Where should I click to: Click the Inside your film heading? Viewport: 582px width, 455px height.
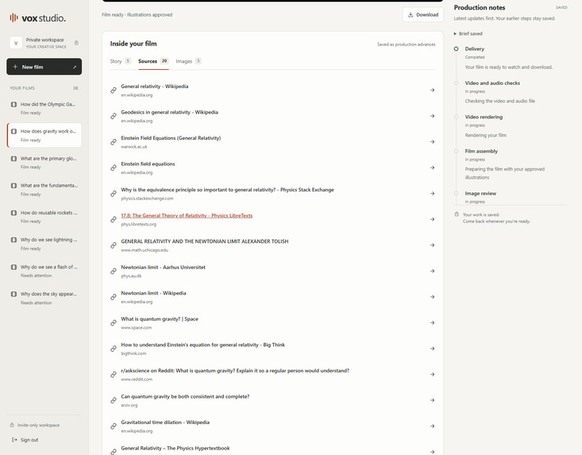(x=133, y=44)
